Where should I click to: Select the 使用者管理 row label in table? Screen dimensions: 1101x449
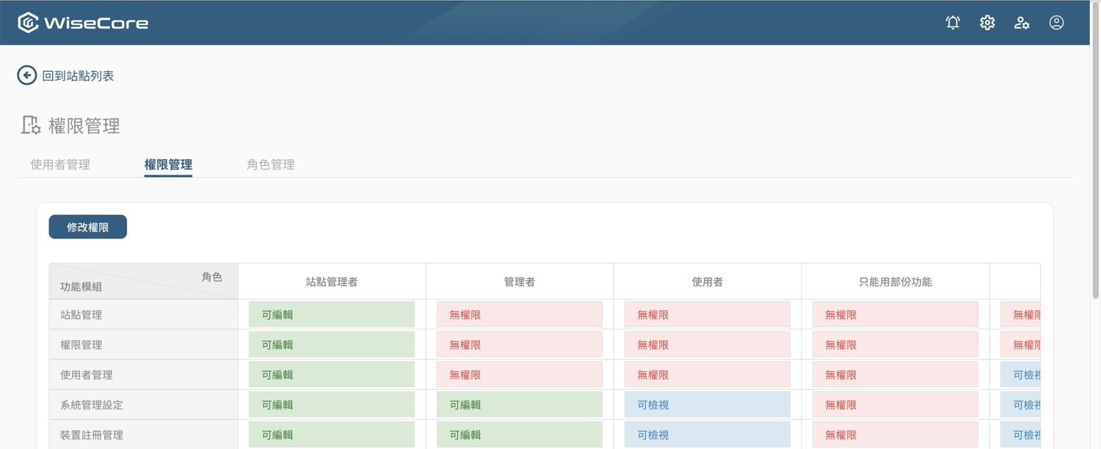(87, 375)
